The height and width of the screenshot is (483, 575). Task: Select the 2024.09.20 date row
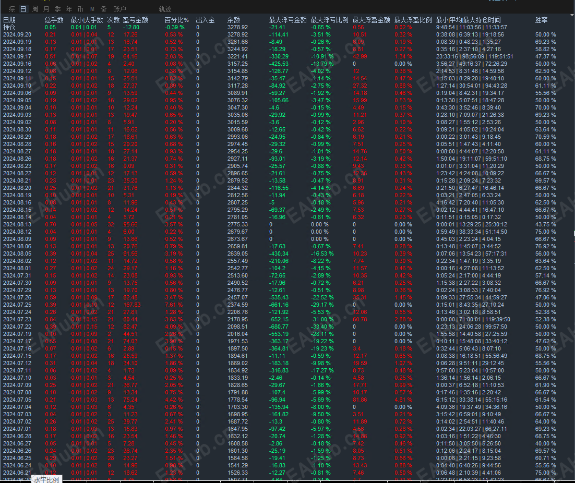[x=287, y=35]
